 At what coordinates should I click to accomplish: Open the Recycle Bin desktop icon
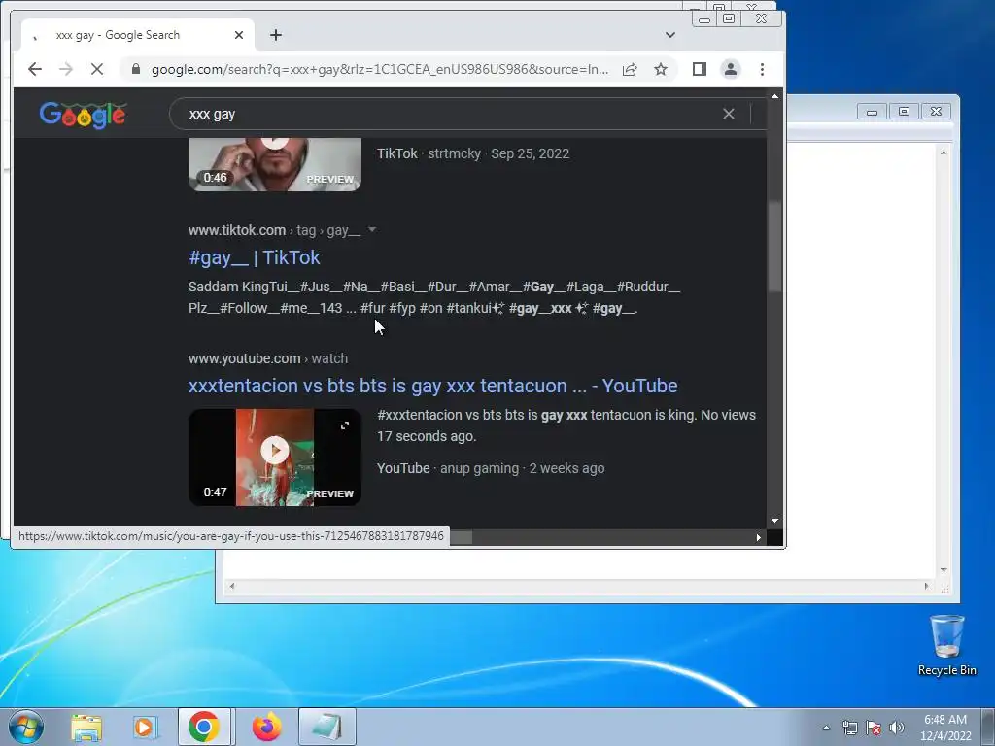point(946,645)
